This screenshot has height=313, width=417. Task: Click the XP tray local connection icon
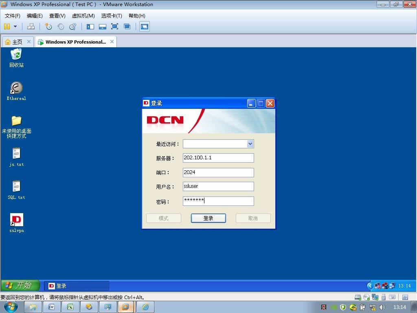tap(392, 286)
